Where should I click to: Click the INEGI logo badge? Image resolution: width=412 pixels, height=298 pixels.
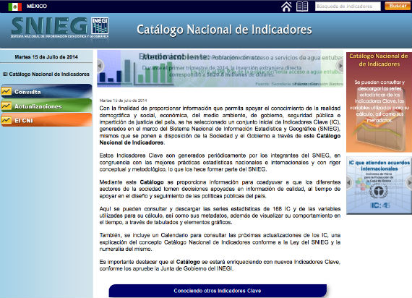100,25
